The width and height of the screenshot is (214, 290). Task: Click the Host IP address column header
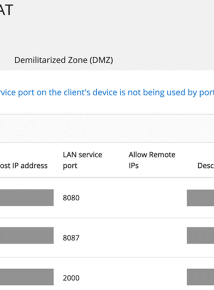coord(24,166)
